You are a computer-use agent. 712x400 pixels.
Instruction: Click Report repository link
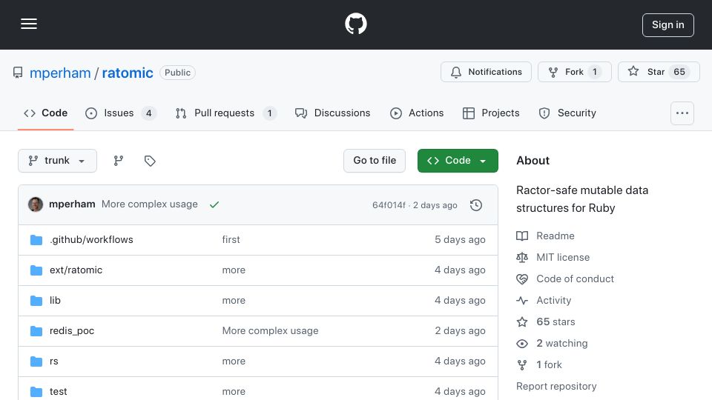click(x=556, y=386)
